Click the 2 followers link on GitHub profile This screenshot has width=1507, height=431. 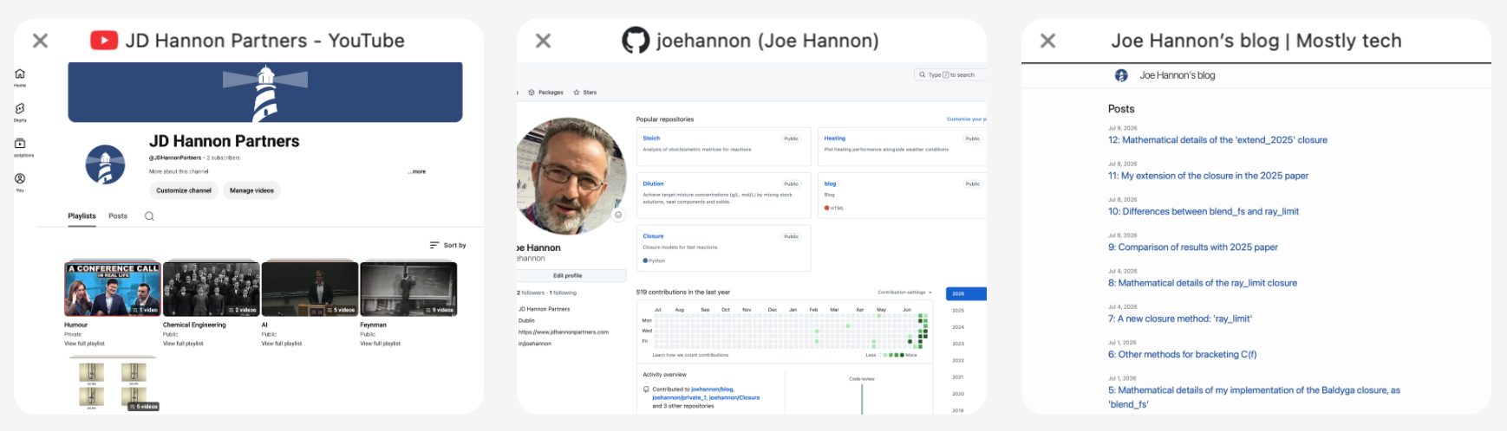(x=531, y=293)
